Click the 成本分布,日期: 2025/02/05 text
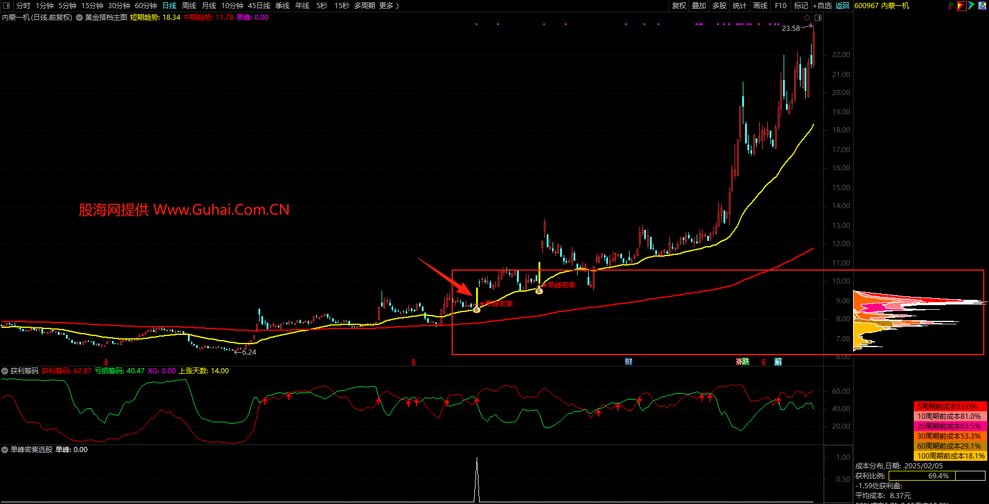The width and height of the screenshot is (989, 504). click(899, 466)
